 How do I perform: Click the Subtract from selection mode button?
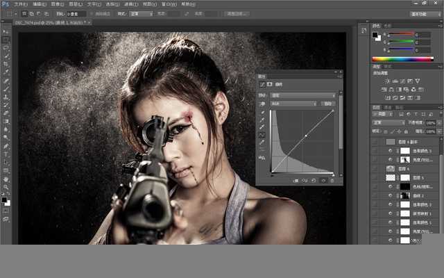coord(39,14)
